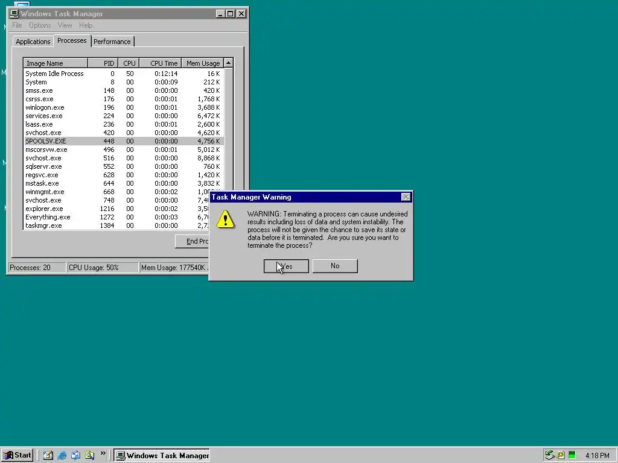The height and width of the screenshot is (463, 618).
Task: Launch Internet Explorer from quick launch
Action: (x=62, y=456)
